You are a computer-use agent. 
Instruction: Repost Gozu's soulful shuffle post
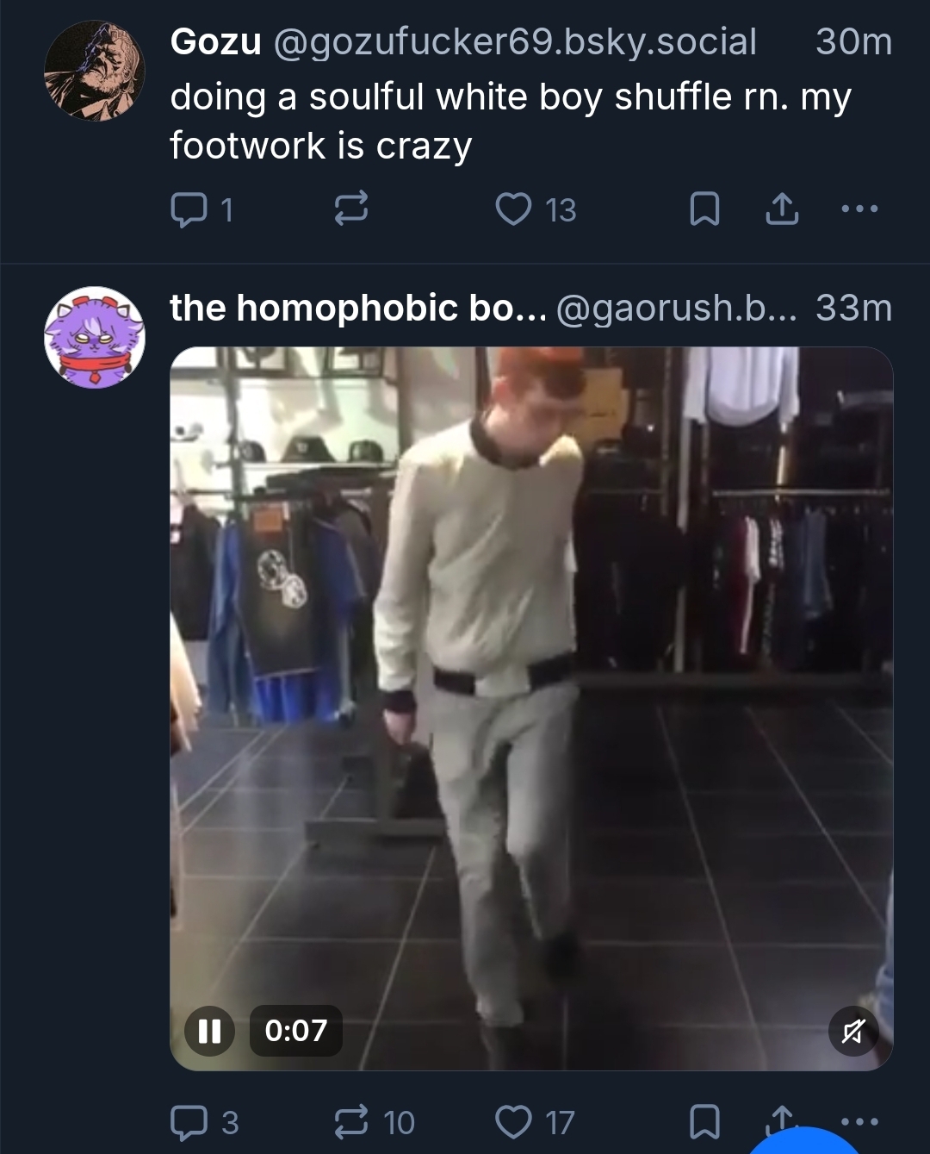click(350, 209)
